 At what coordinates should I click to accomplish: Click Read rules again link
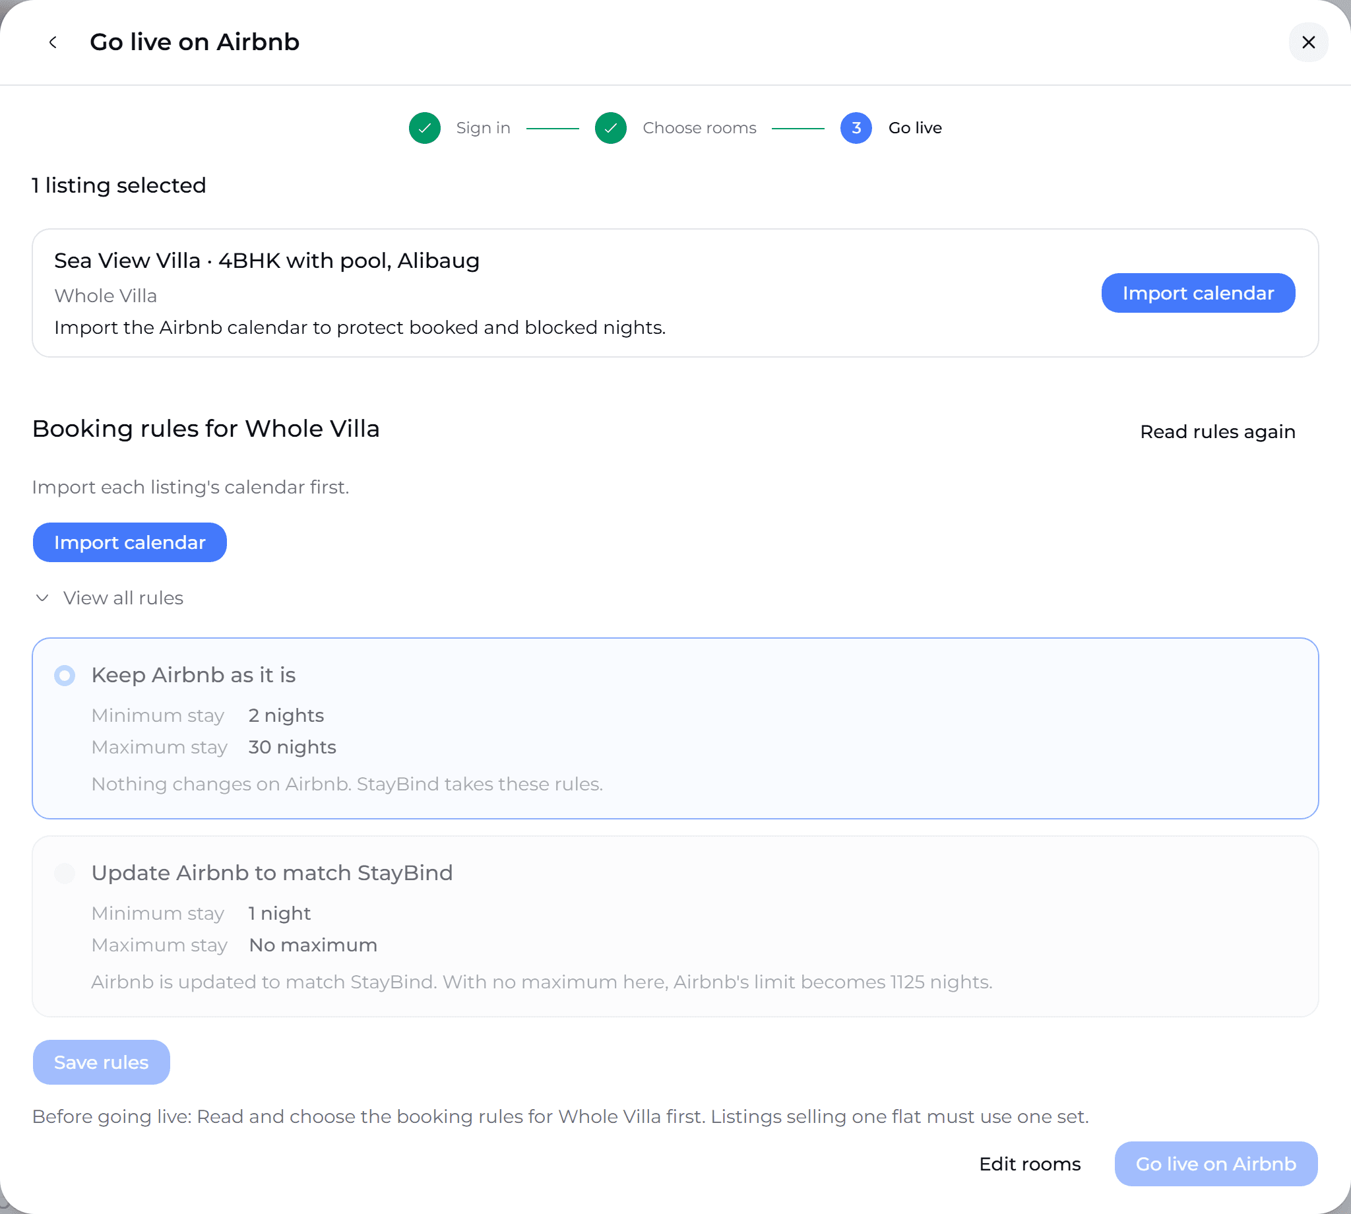coord(1218,431)
